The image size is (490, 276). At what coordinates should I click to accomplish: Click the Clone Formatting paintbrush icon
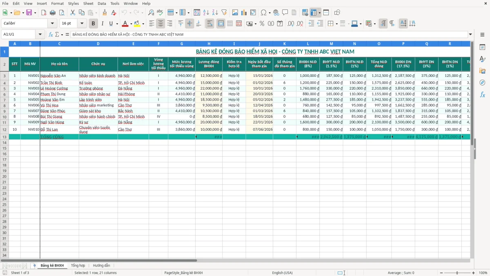click(x=105, y=13)
